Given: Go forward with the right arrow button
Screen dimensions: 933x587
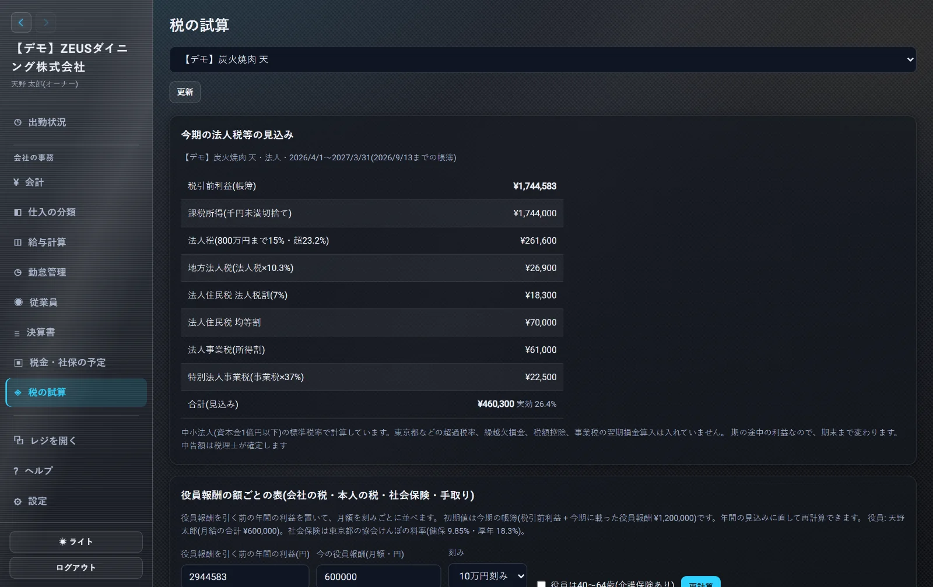Looking at the screenshot, I should 45,23.
